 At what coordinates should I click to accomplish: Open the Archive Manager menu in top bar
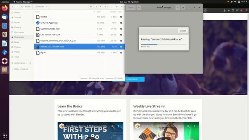pos(23,2)
